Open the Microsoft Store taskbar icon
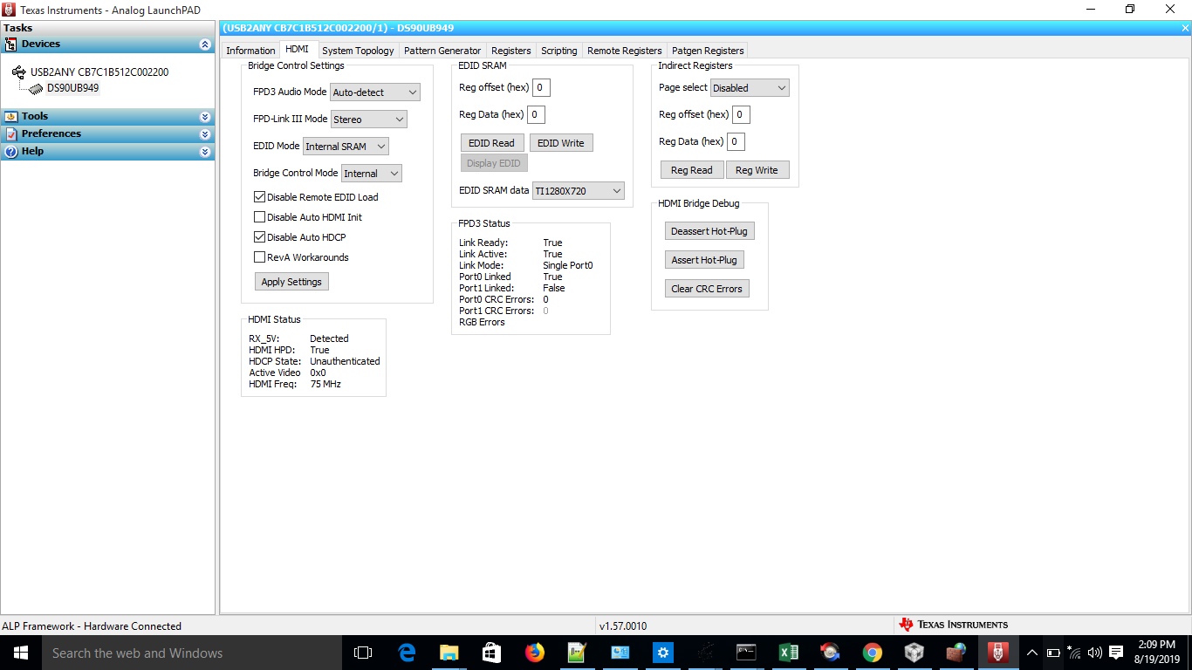The height and width of the screenshot is (670, 1192). 491,653
